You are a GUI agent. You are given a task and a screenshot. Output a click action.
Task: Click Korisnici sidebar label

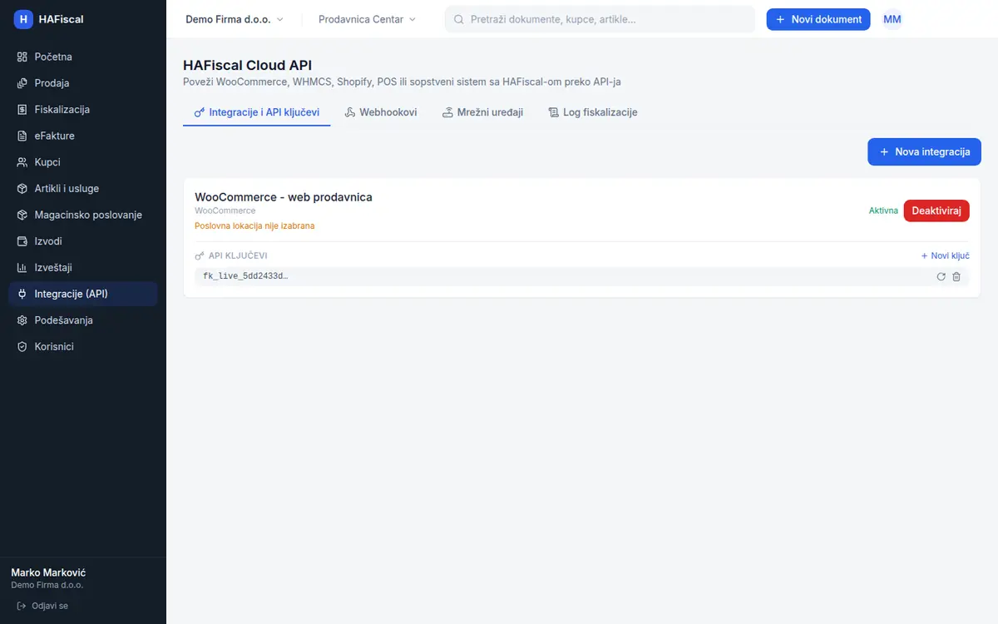tap(54, 347)
